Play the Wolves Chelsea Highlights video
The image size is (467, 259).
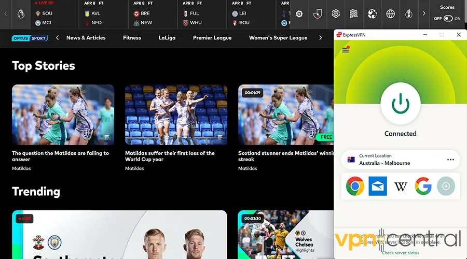[x=286, y=235]
